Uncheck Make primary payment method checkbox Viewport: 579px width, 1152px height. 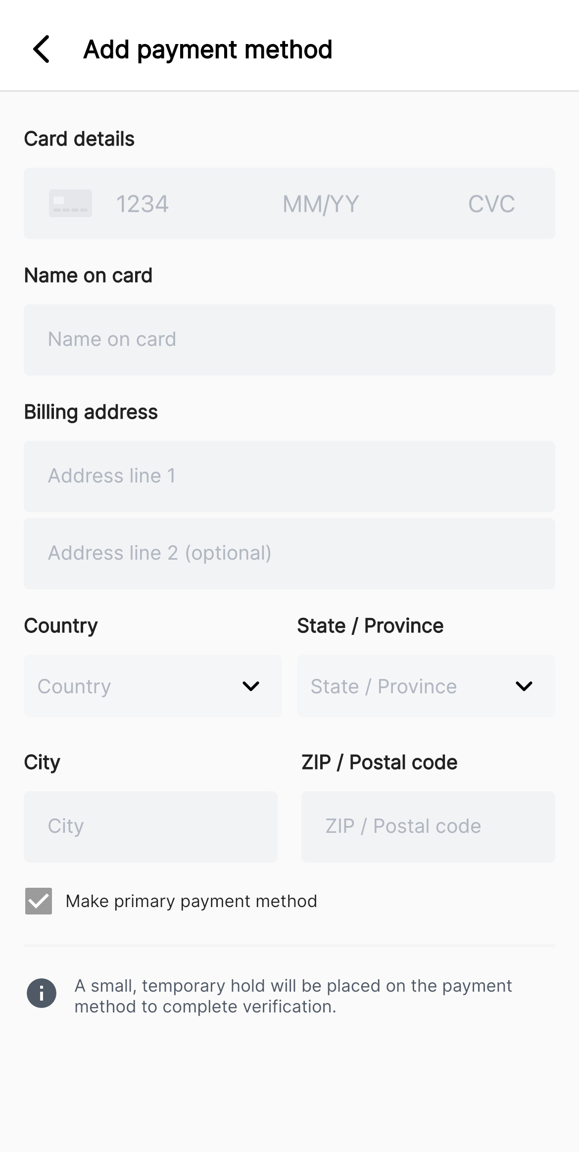(x=39, y=901)
